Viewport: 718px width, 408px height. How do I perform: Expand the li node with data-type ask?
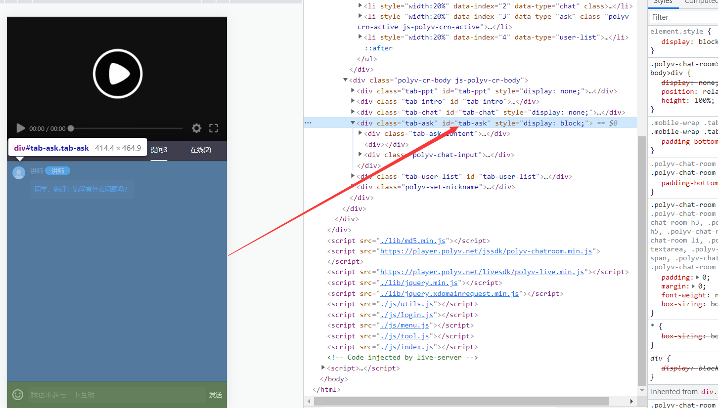pyautogui.click(x=360, y=16)
